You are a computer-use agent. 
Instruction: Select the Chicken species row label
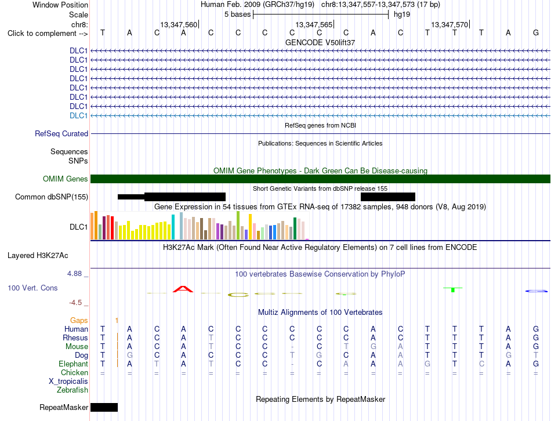click(74, 372)
